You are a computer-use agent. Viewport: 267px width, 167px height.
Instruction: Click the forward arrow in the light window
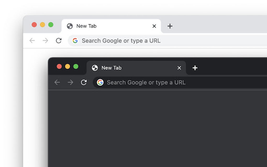[46, 41]
